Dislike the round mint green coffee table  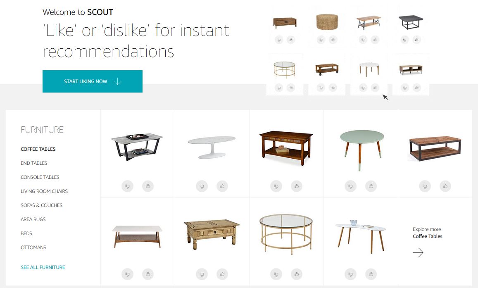[x=350, y=186]
